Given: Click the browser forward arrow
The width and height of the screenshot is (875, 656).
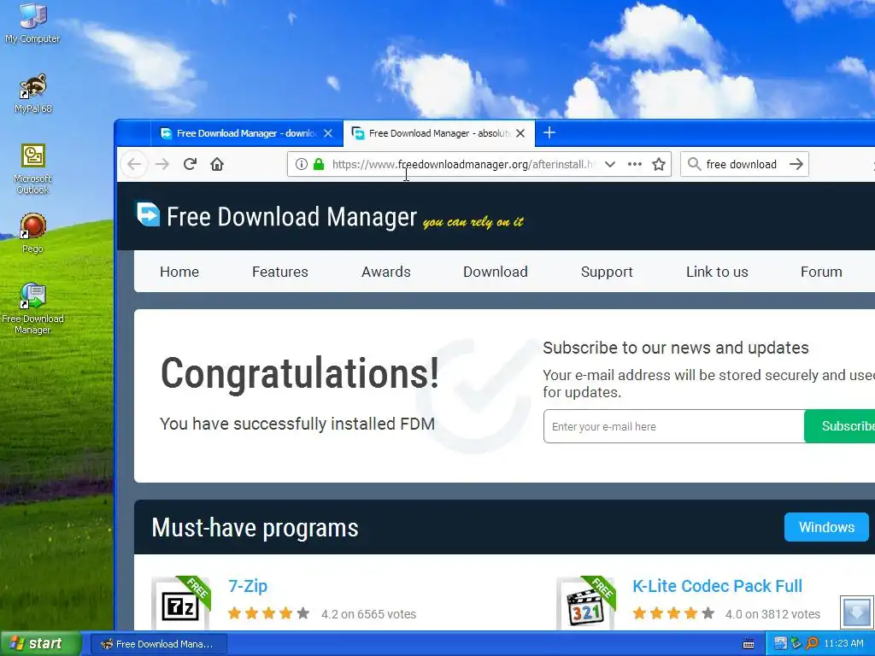Looking at the screenshot, I should [162, 164].
